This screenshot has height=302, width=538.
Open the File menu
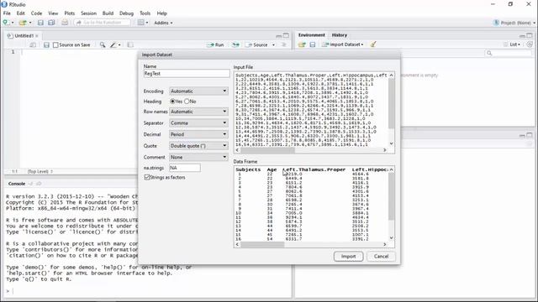(7, 13)
